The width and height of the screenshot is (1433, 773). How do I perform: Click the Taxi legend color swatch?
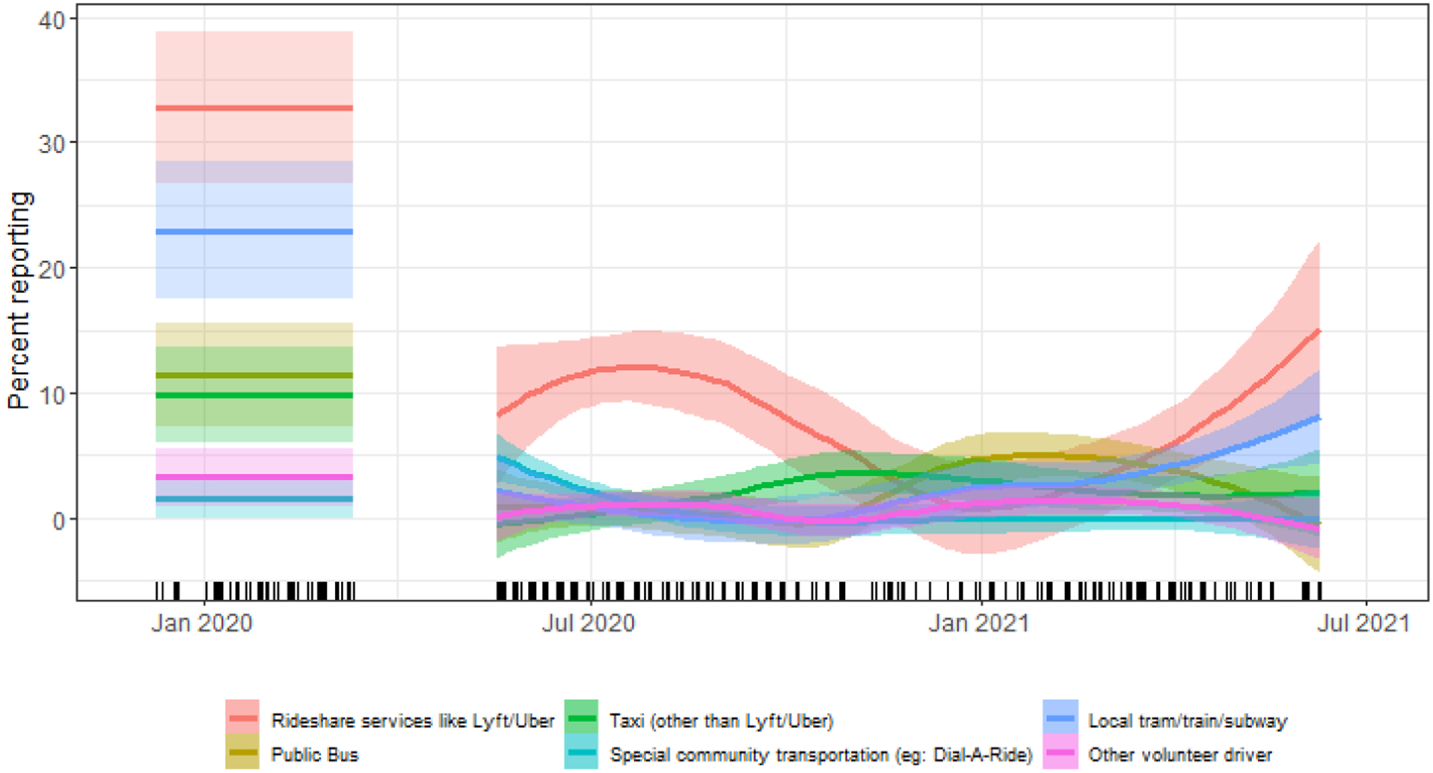pyautogui.click(x=581, y=718)
